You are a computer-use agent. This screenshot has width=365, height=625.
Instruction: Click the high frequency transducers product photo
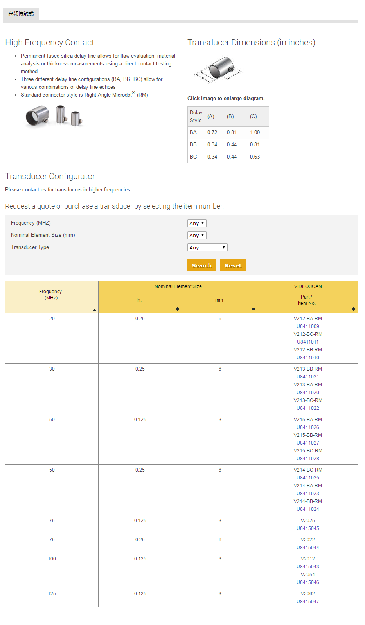[55, 116]
